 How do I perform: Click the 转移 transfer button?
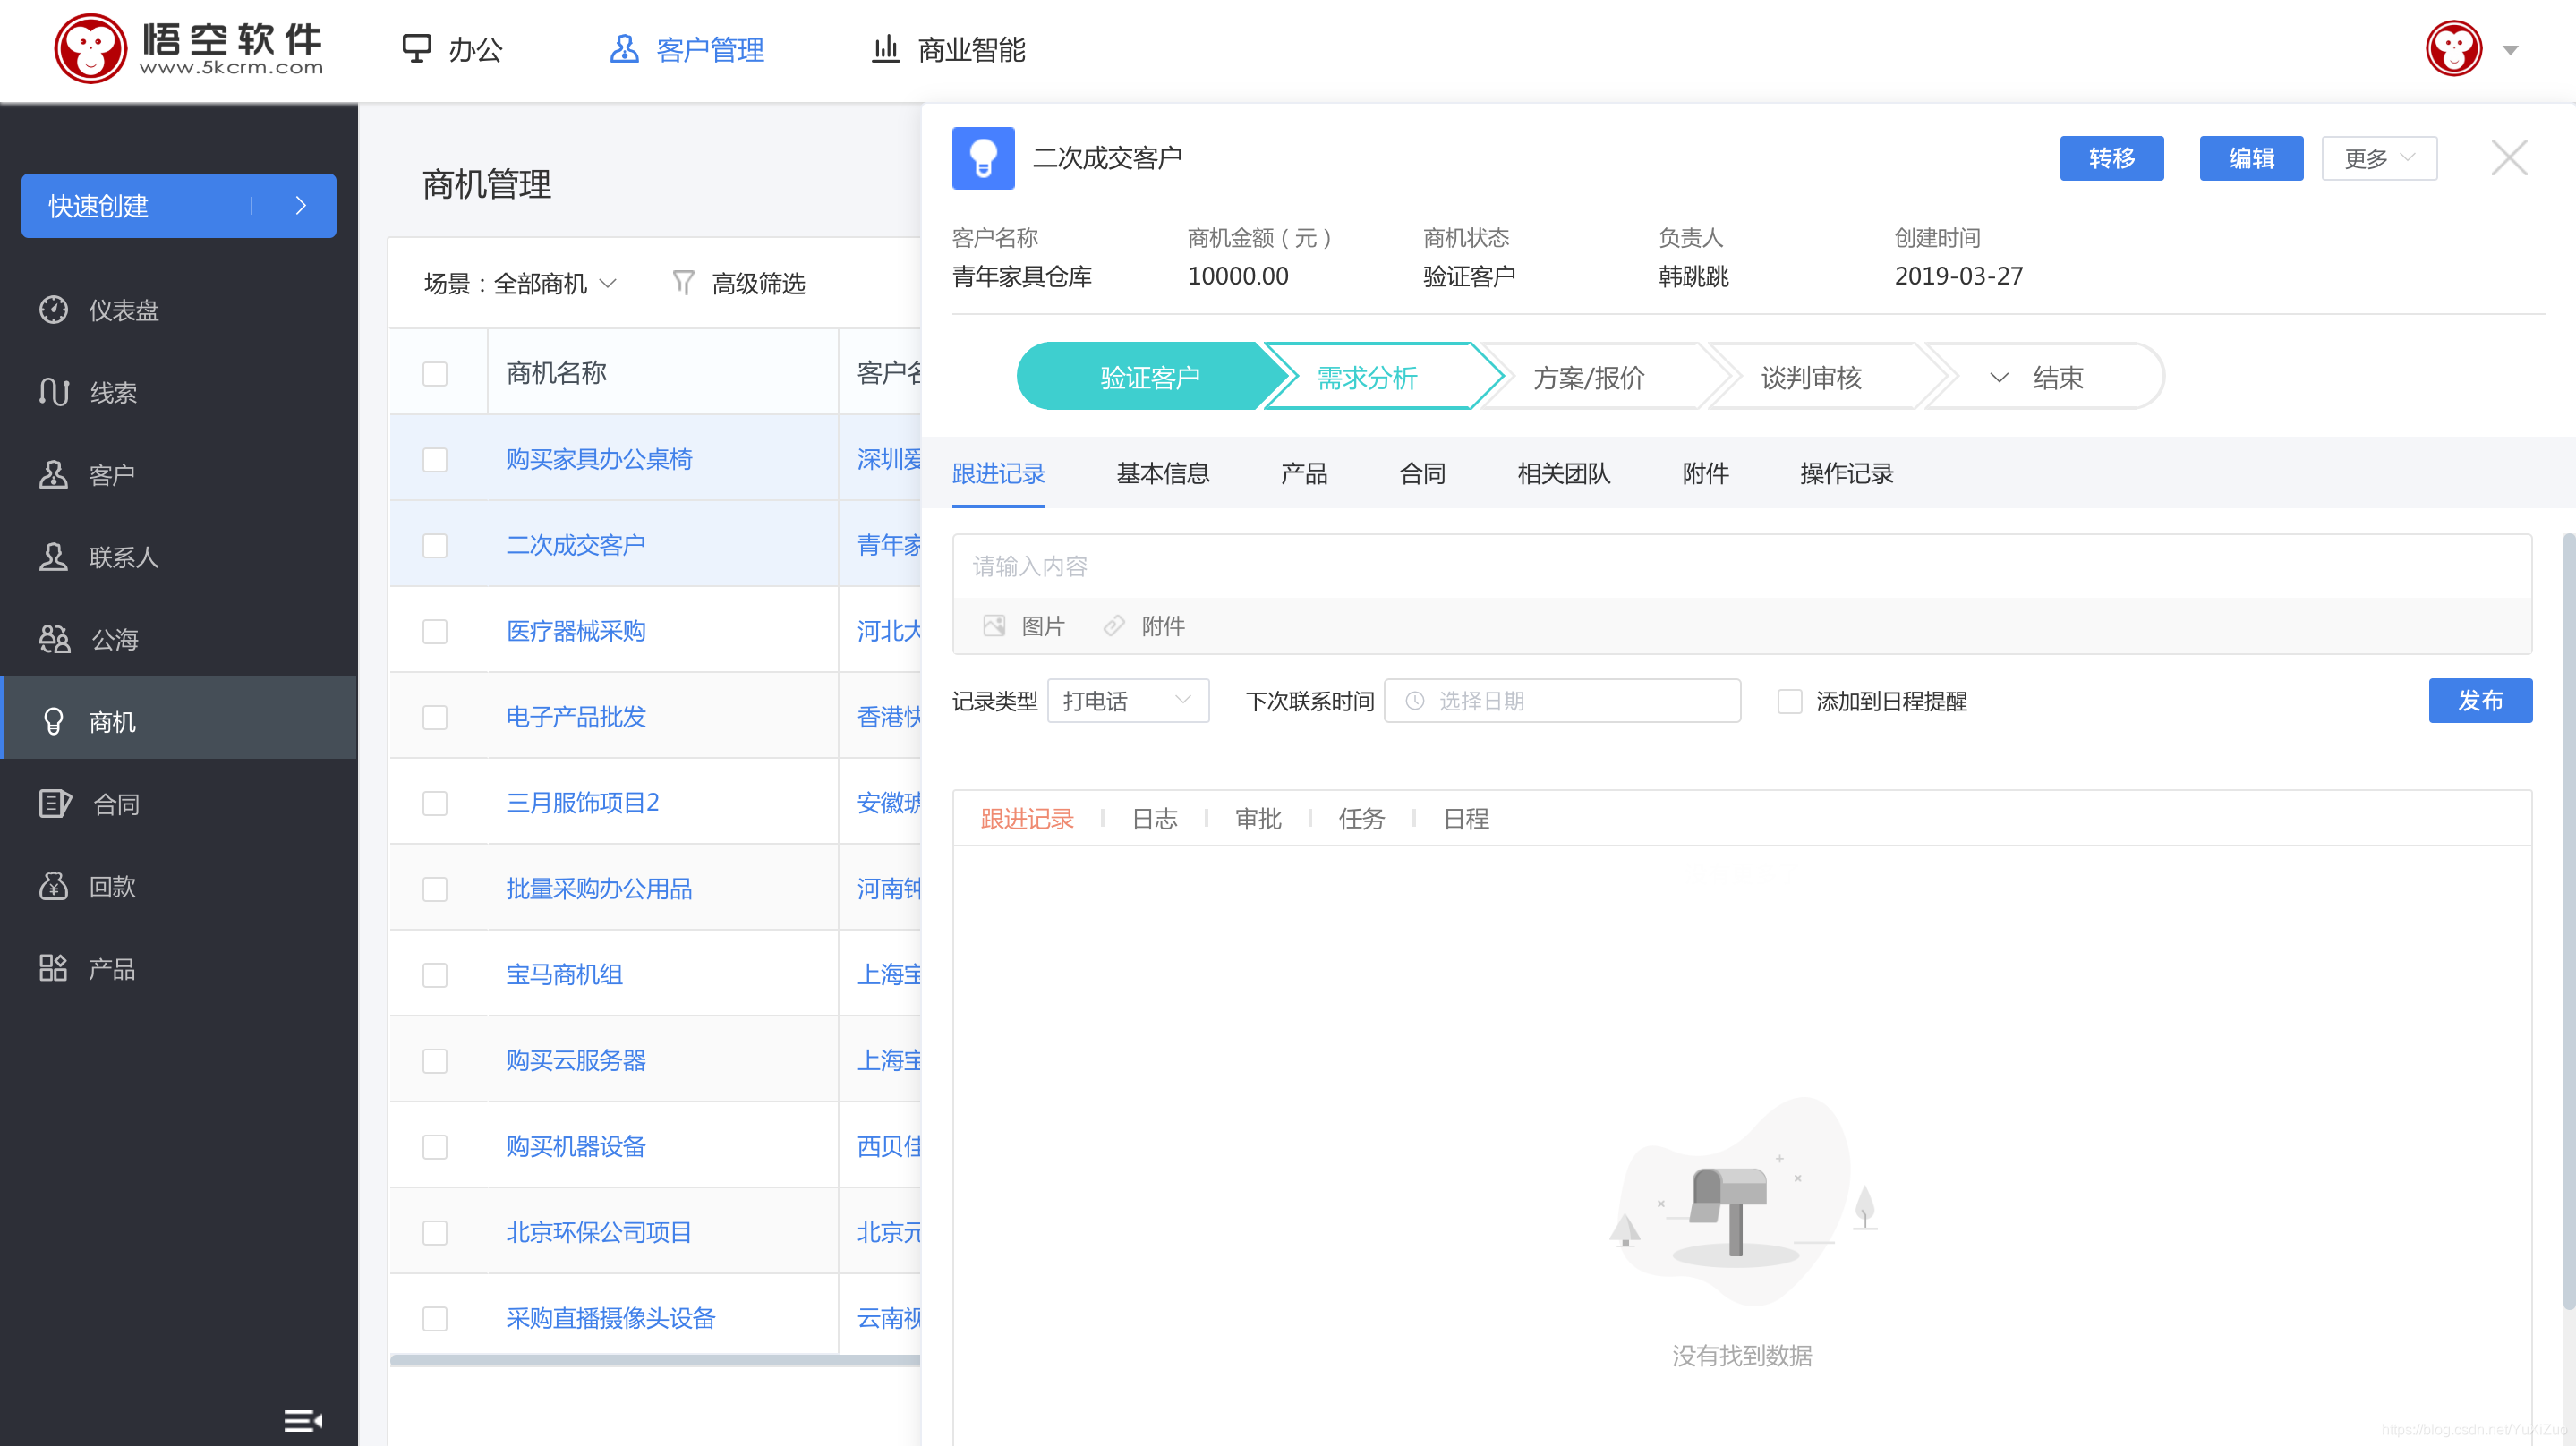[2111, 157]
